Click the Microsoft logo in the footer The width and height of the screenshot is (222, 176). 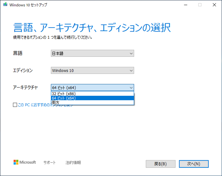[25, 162]
